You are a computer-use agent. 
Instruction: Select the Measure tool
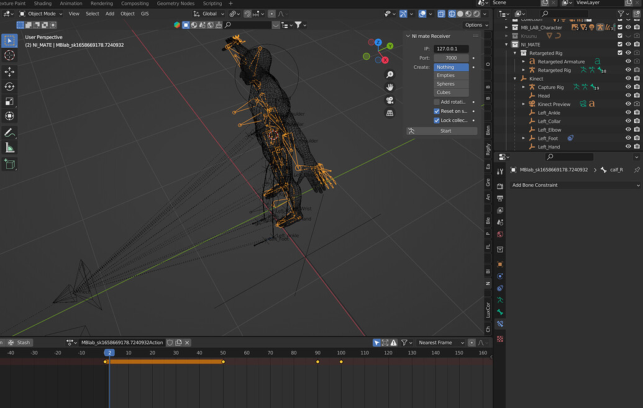tap(9, 148)
